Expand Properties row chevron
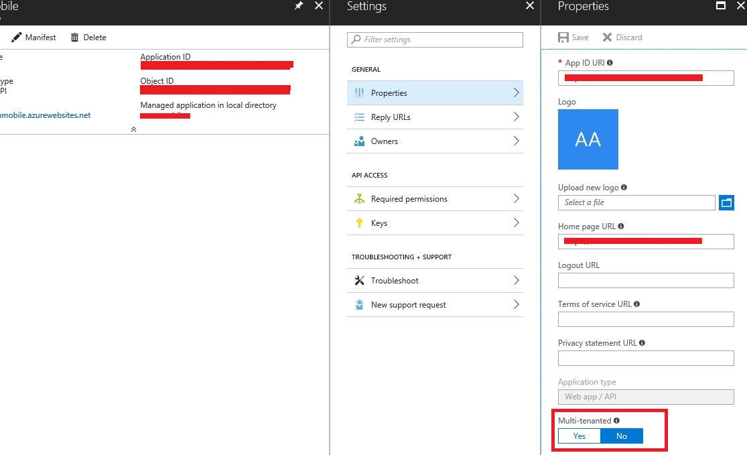The height and width of the screenshot is (455, 747). [517, 92]
